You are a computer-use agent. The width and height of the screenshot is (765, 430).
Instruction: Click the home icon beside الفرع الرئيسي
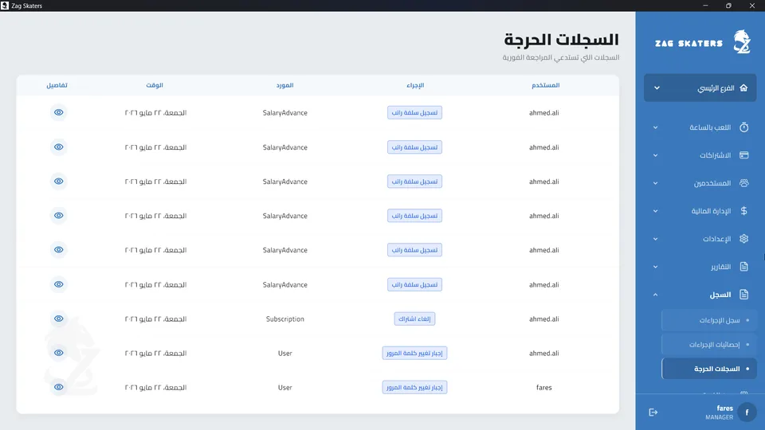pyautogui.click(x=743, y=88)
